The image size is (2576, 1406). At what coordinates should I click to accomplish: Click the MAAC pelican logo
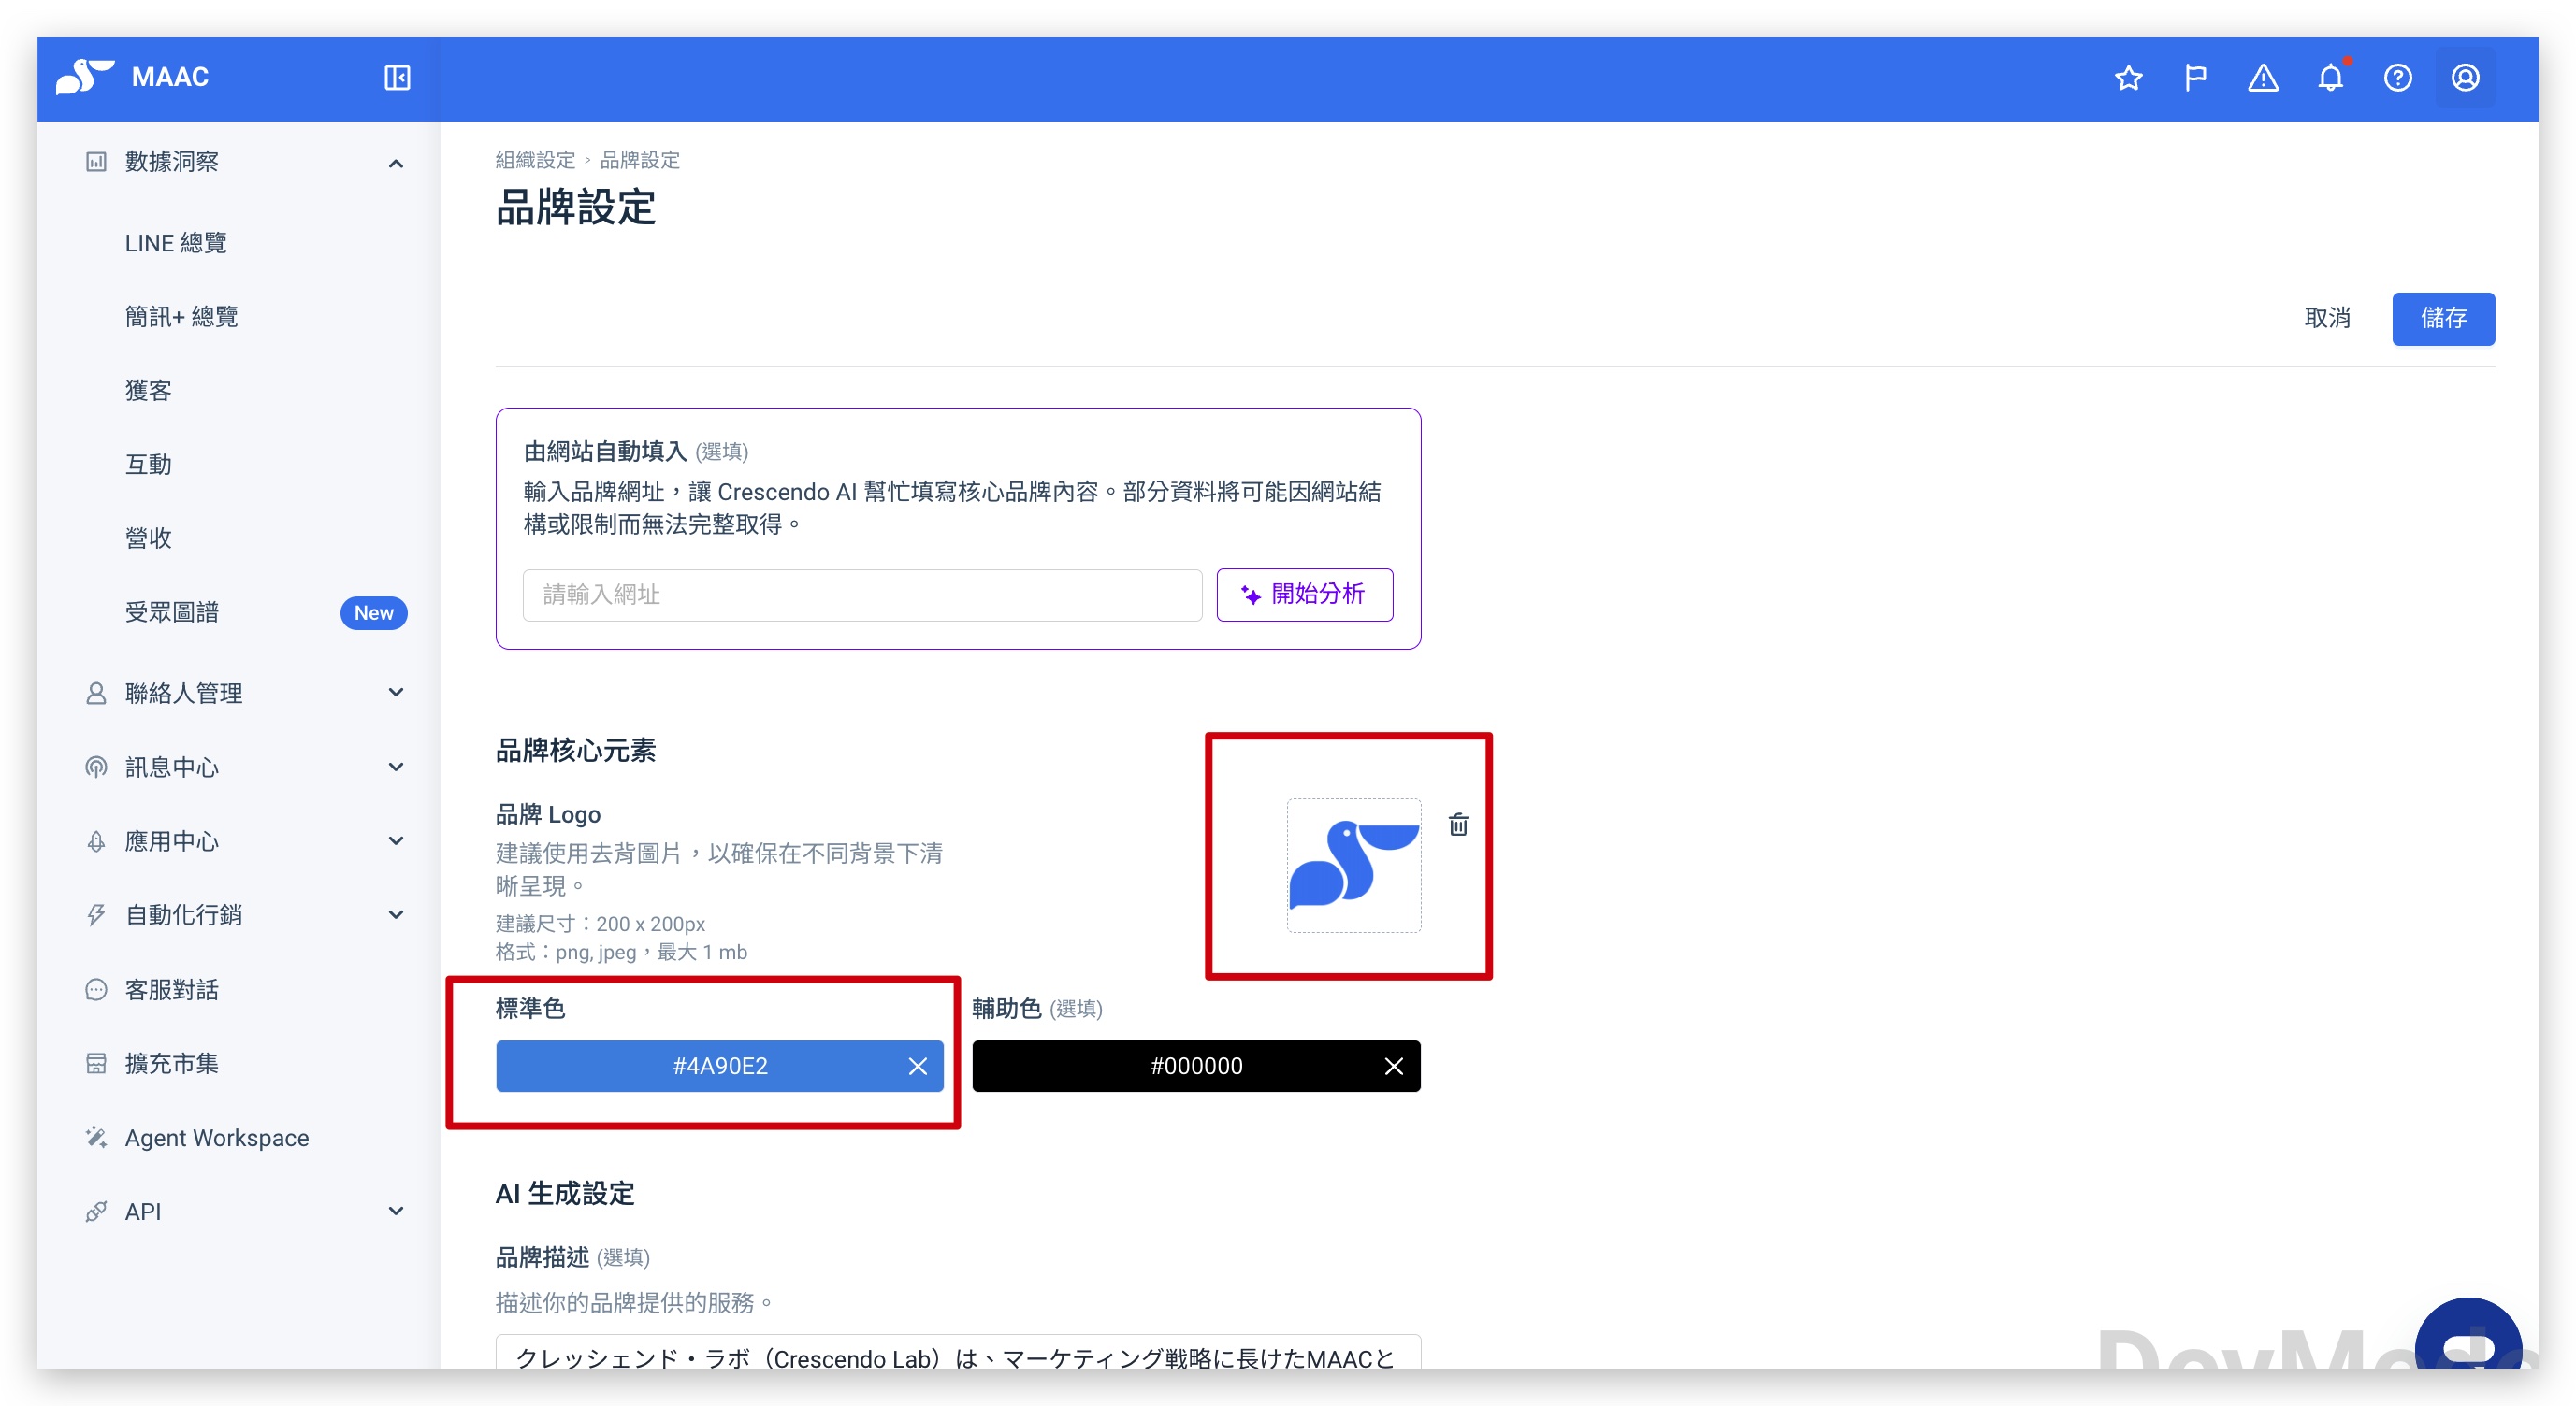[x=84, y=77]
